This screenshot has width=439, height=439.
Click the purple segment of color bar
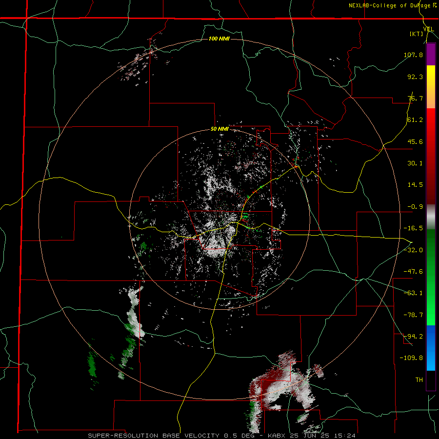[431, 55]
